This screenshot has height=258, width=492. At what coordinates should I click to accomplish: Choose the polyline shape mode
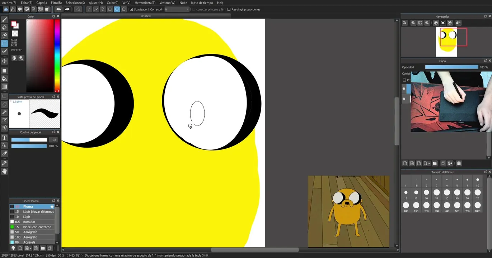point(96,9)
